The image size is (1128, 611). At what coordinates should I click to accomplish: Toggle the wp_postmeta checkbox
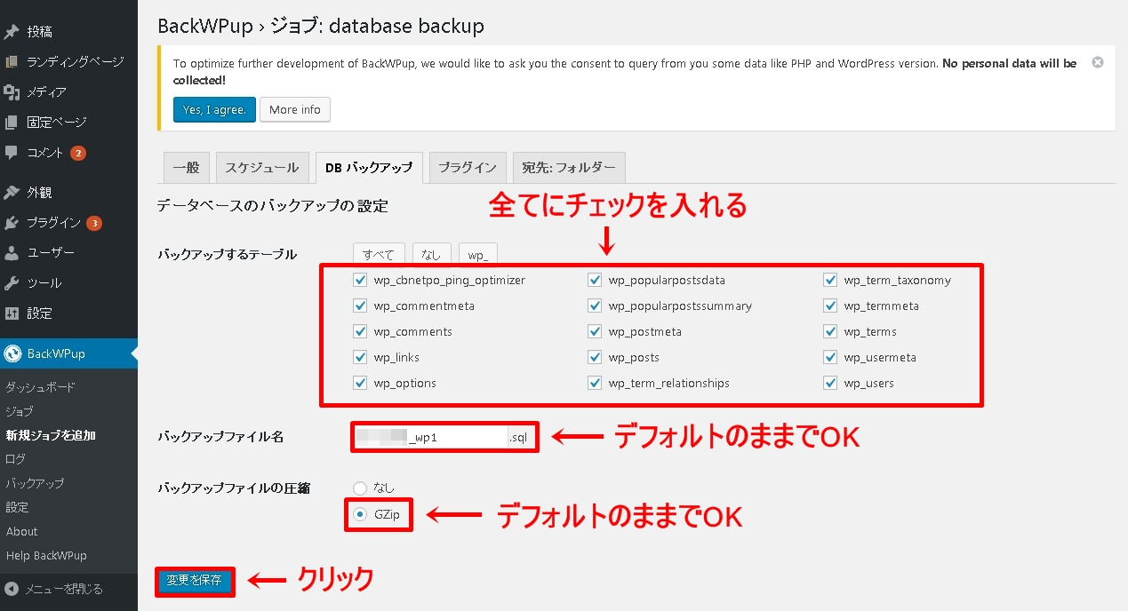(x=595, y=331)
